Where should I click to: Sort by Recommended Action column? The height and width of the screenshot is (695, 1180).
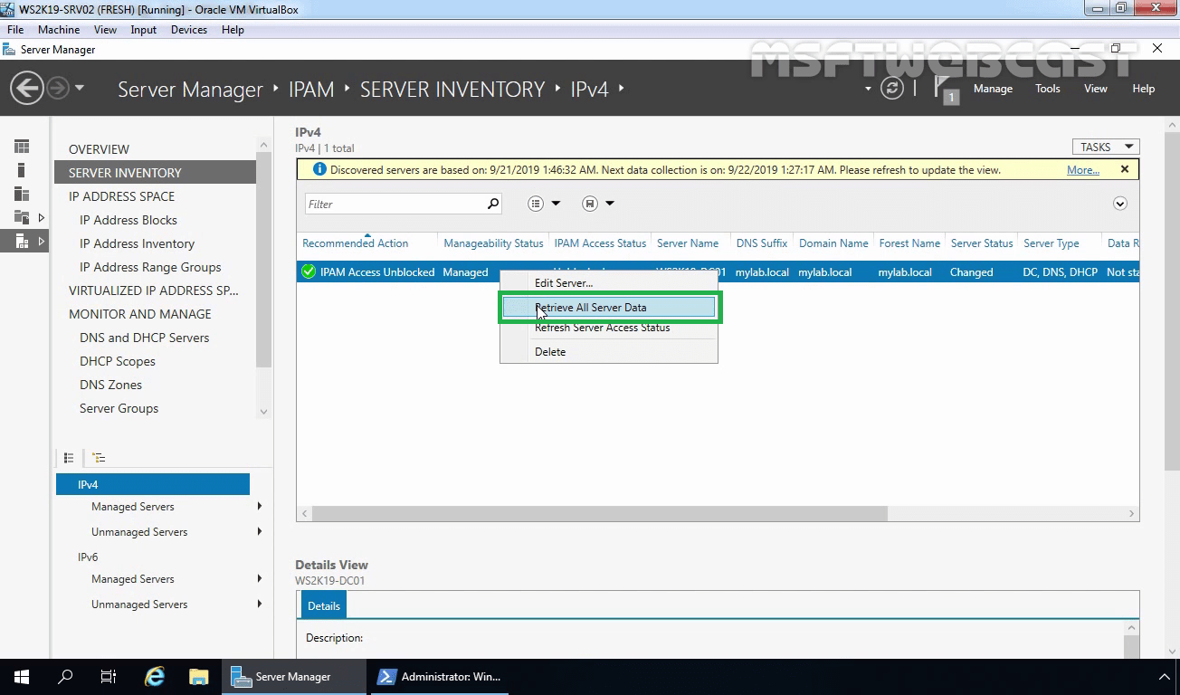coord(355,243)
